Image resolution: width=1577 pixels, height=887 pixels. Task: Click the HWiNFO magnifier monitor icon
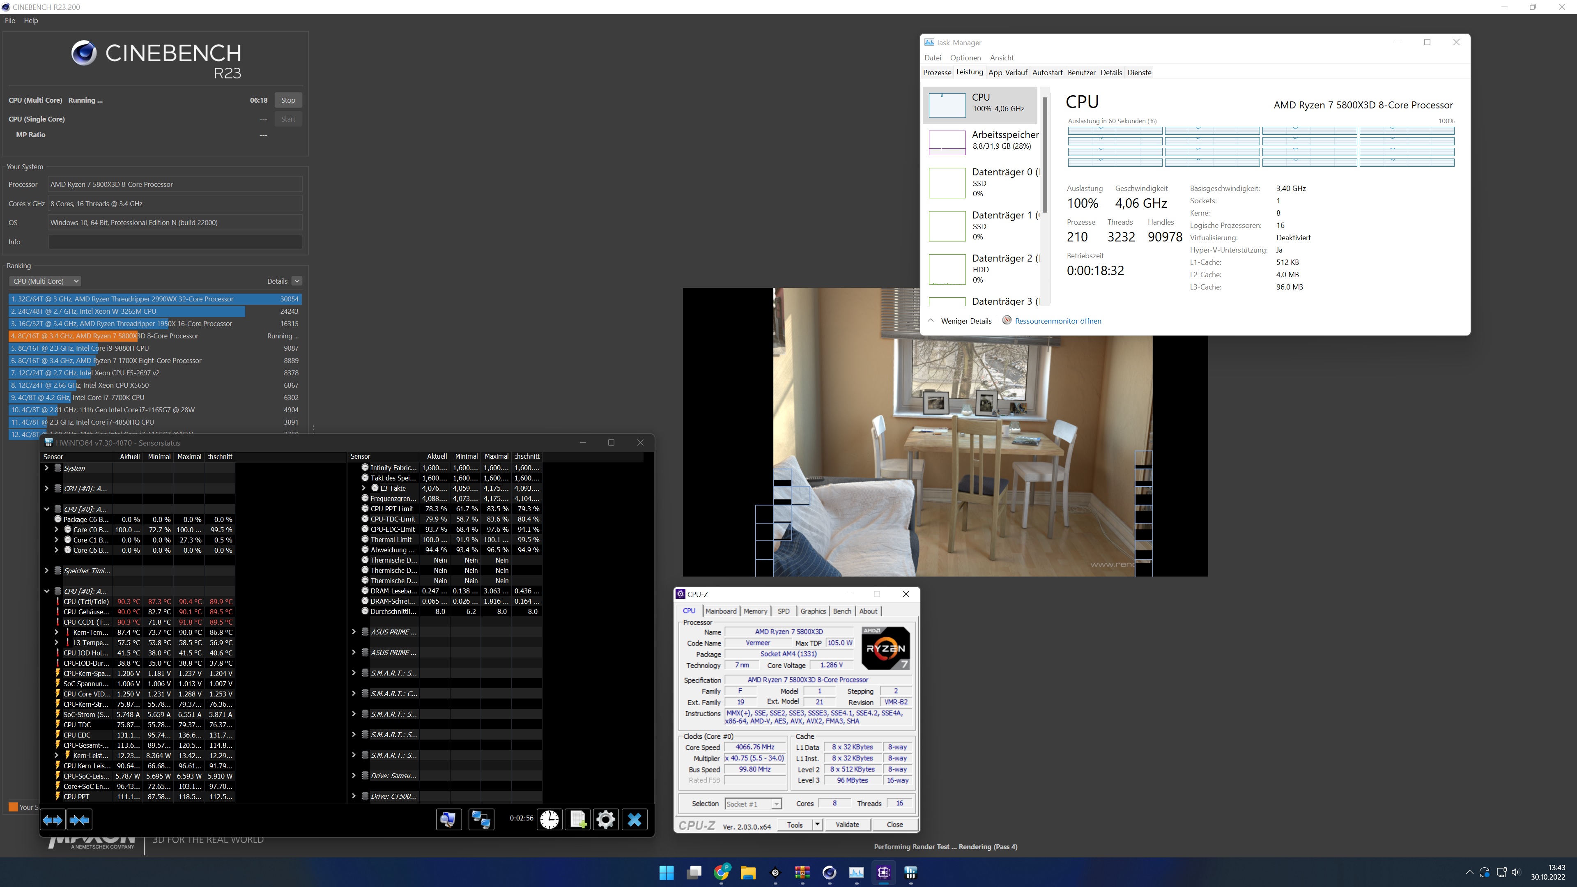click(x=448, y=820)
